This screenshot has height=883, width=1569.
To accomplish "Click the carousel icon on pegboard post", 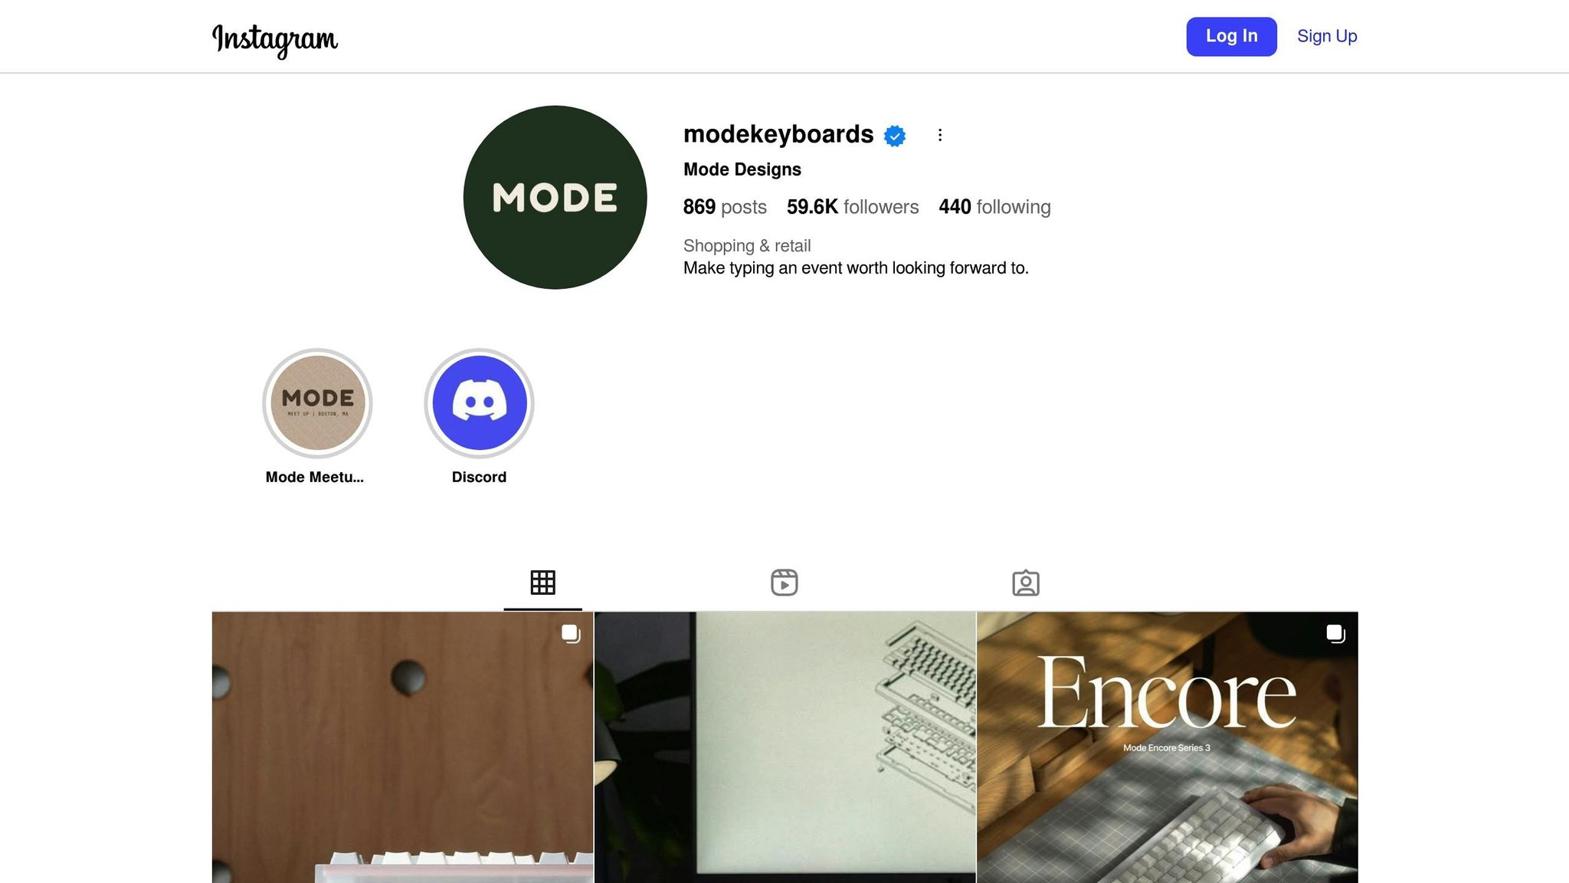I will (x=571, y=634).
